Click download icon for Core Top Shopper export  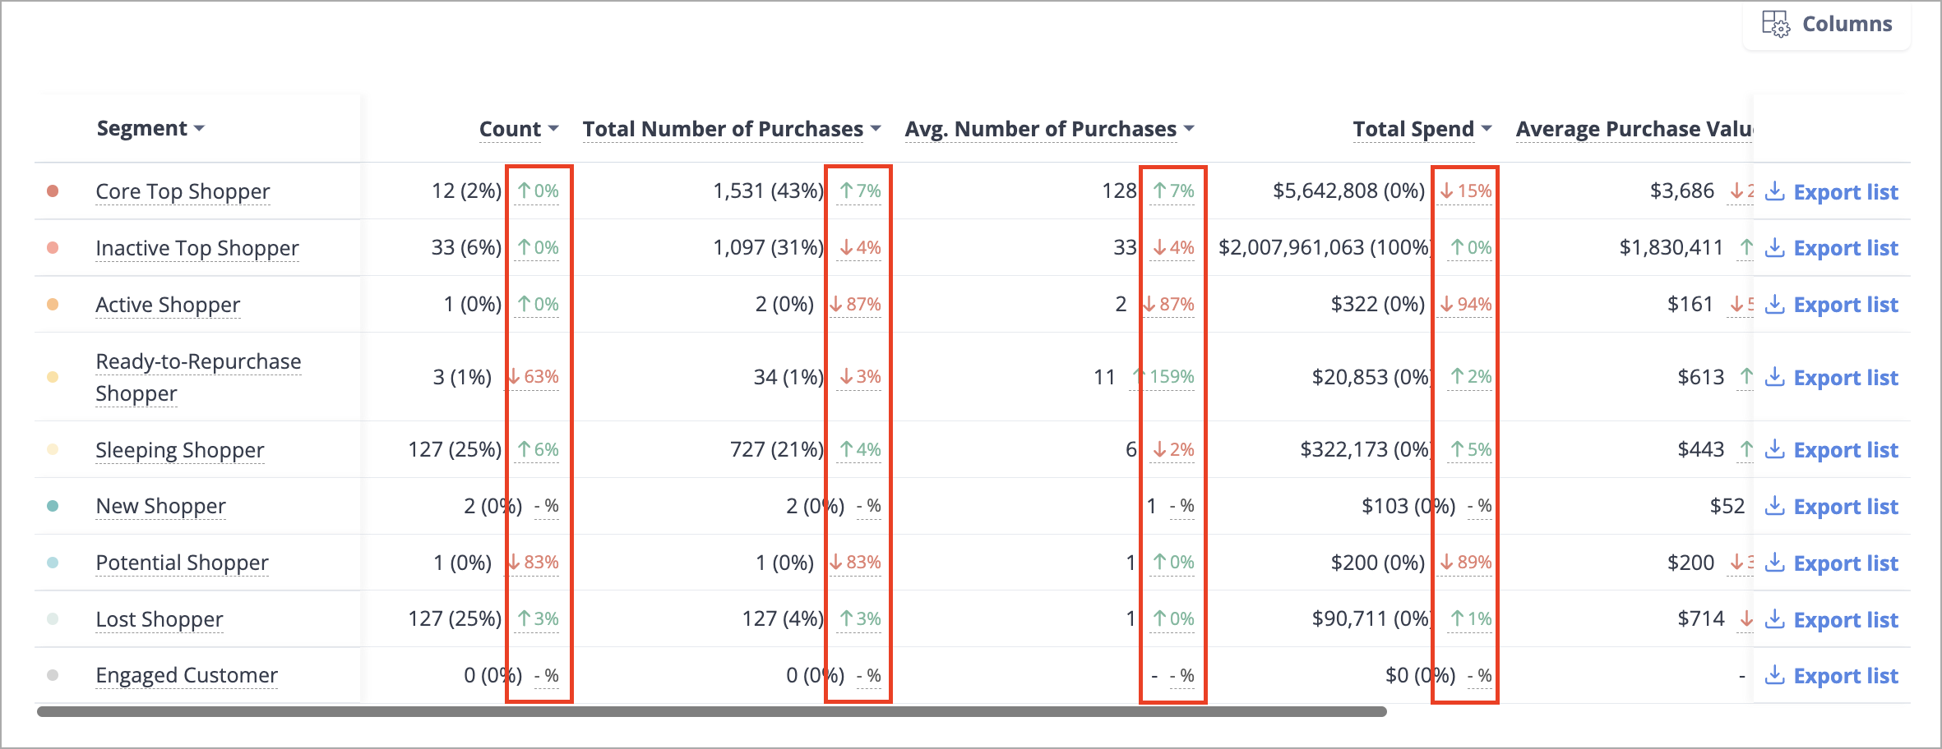(x=1775, y=191)
